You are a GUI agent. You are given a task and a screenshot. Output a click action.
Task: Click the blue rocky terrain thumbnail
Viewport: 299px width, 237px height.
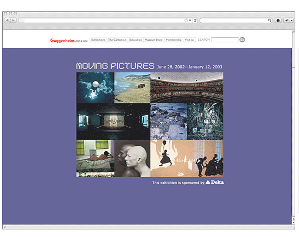tap(169, 121)
